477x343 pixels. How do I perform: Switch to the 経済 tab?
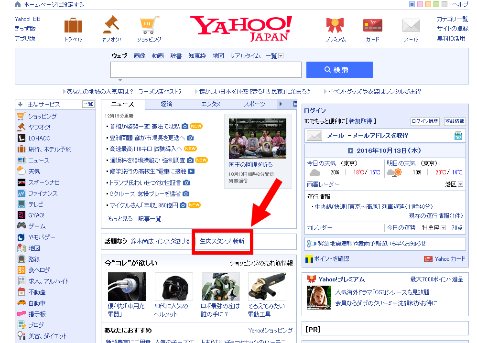[x=167, y=104]
